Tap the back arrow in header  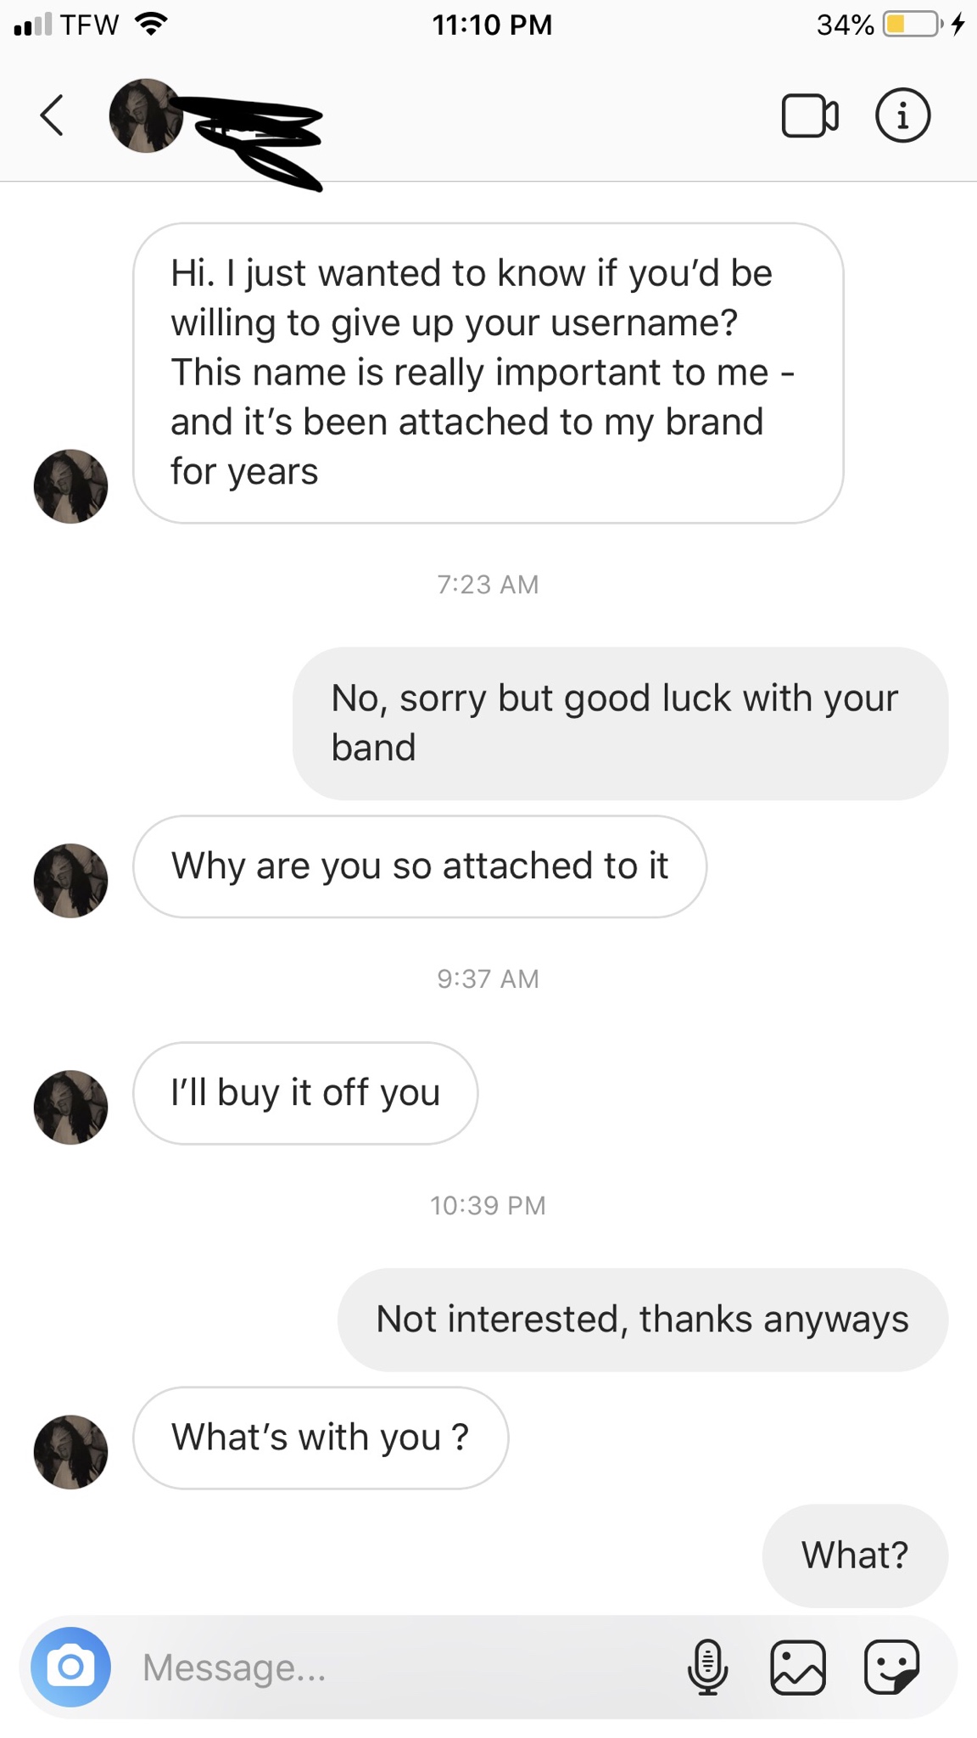[x=53, y=115]
